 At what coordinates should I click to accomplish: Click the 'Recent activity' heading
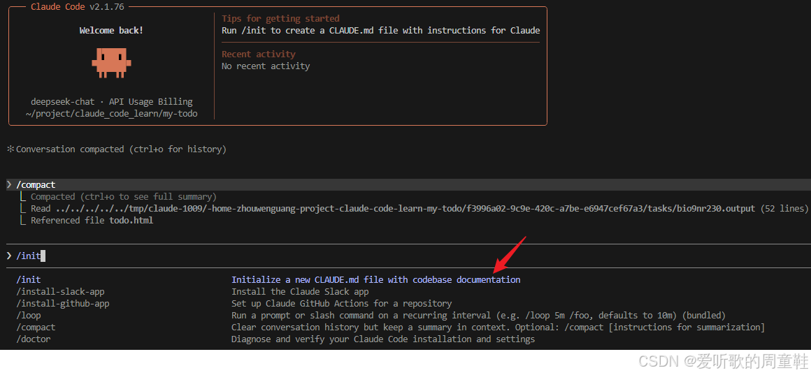point(259,54)
